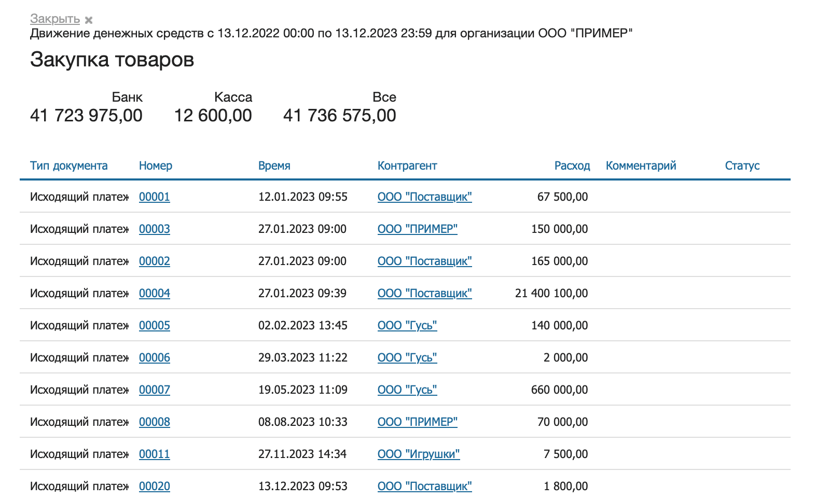
Task: Open ООО "Гусь" counterparty for document 00005
Action: [407, 325]
